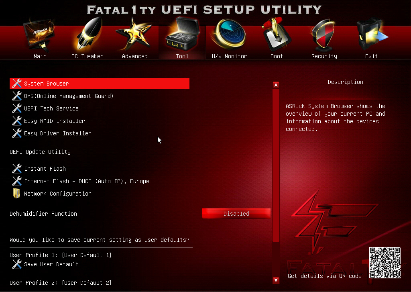Click wrench icon beside Instant Flash
Image resolution: width=411 pixels, height=292 pixels.
[x=17, y=169]
